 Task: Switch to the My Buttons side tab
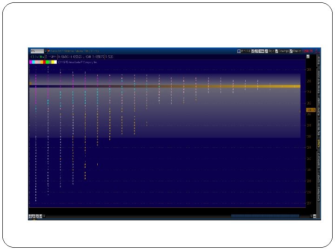pyautogui.click(x=318, y=128)
